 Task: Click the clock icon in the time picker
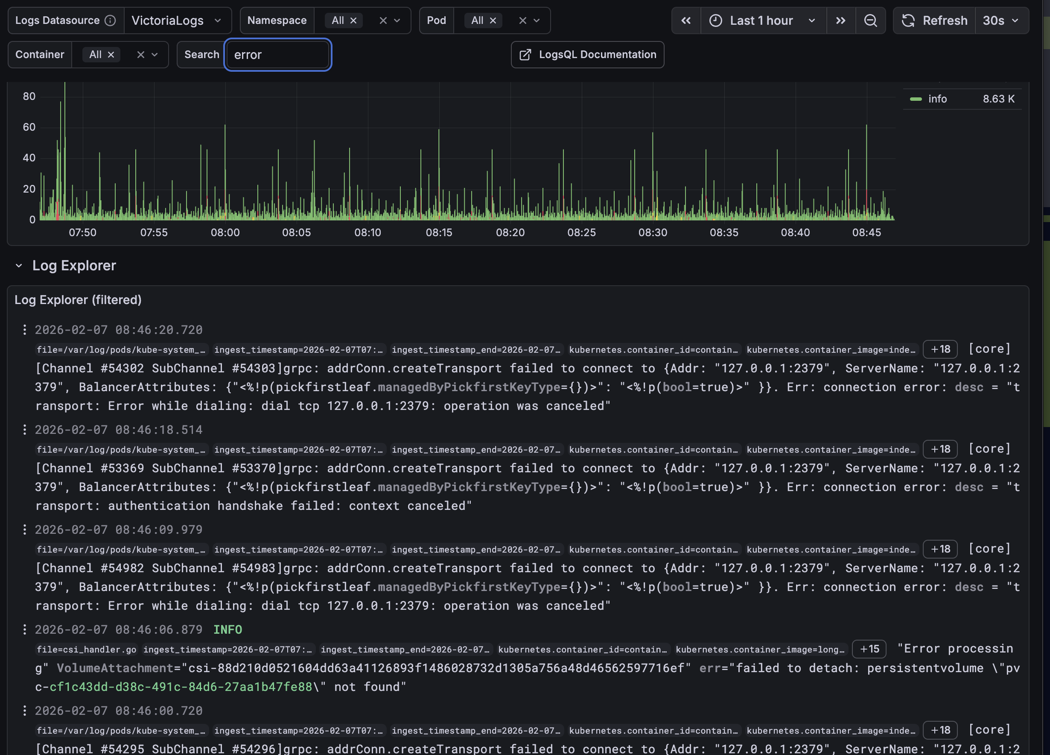pos(716,20)
